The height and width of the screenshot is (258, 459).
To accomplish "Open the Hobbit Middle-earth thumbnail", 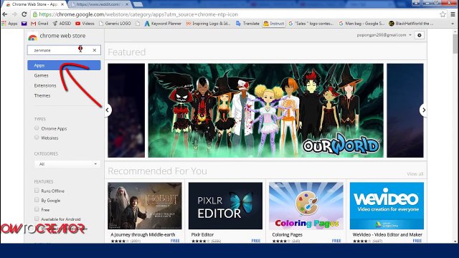I will pos(145,206).
